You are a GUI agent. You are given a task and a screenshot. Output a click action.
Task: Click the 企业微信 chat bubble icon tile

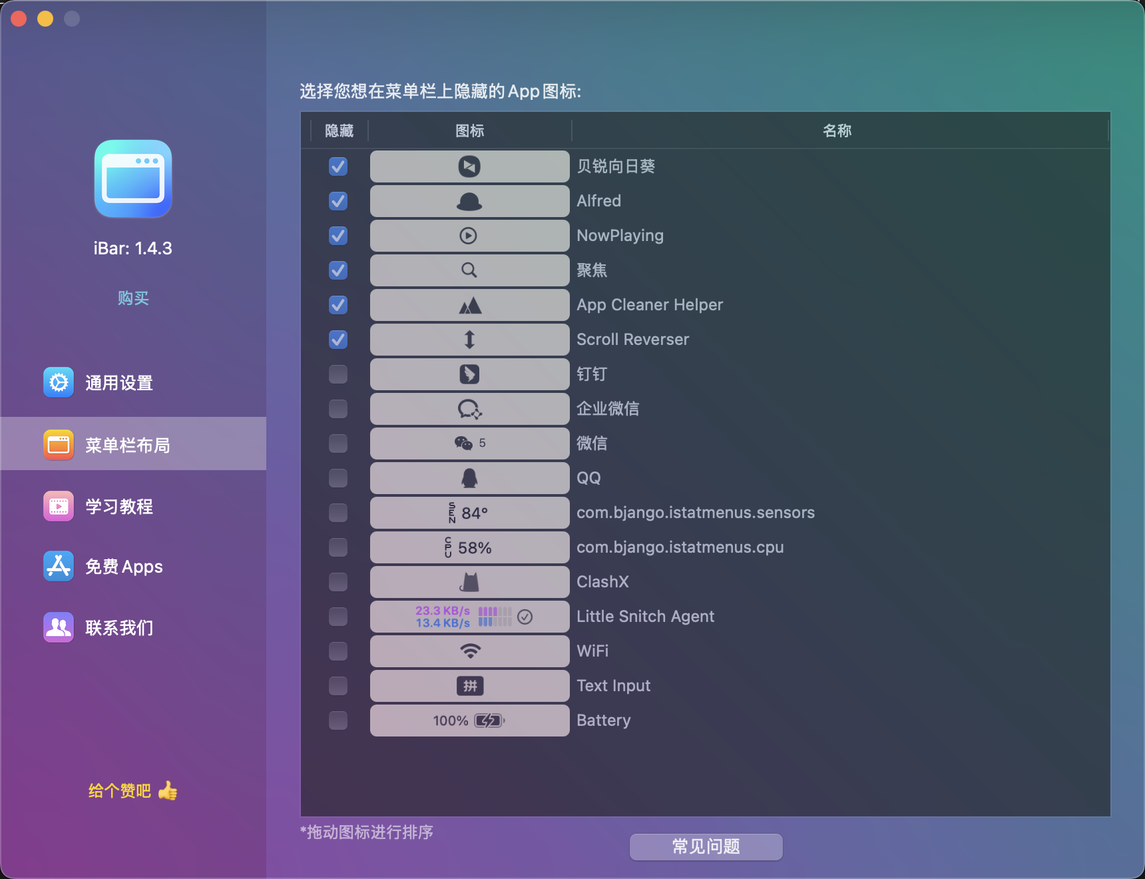(x=469, y=409)
